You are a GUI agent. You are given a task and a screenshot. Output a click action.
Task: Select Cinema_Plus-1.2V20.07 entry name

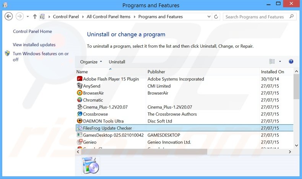[106, 107]
